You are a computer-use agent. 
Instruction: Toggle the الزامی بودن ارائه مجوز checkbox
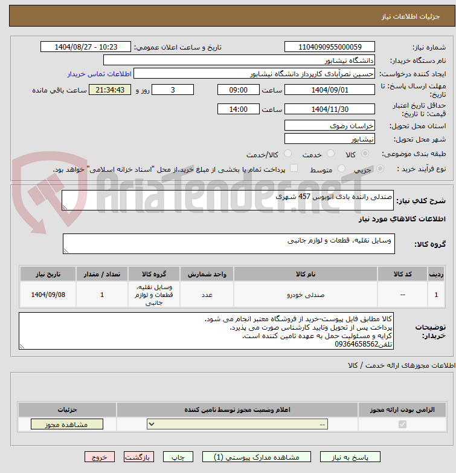pyautogui.click(x=402, y=424)
